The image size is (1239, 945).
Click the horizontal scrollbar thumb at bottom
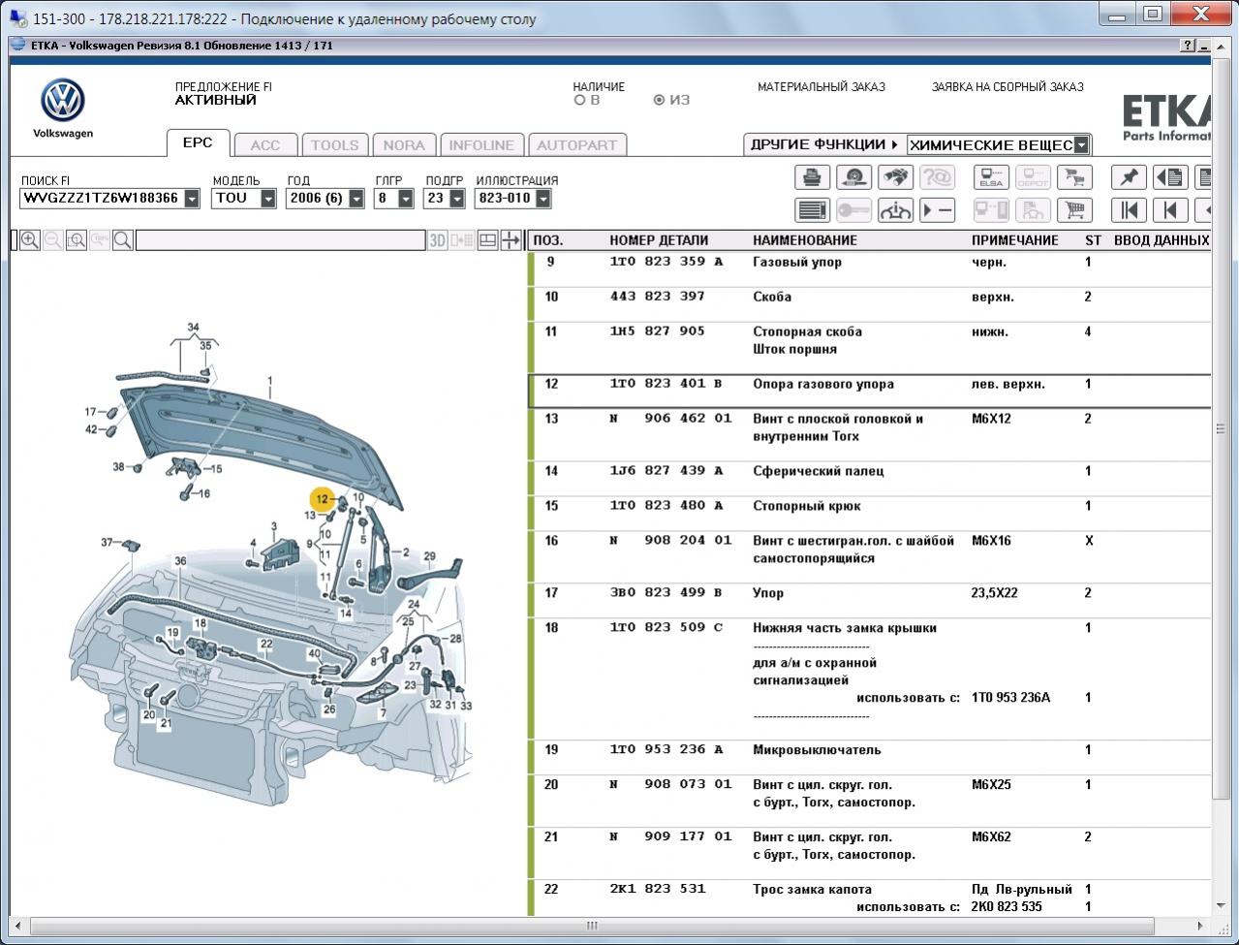[592, 926]
